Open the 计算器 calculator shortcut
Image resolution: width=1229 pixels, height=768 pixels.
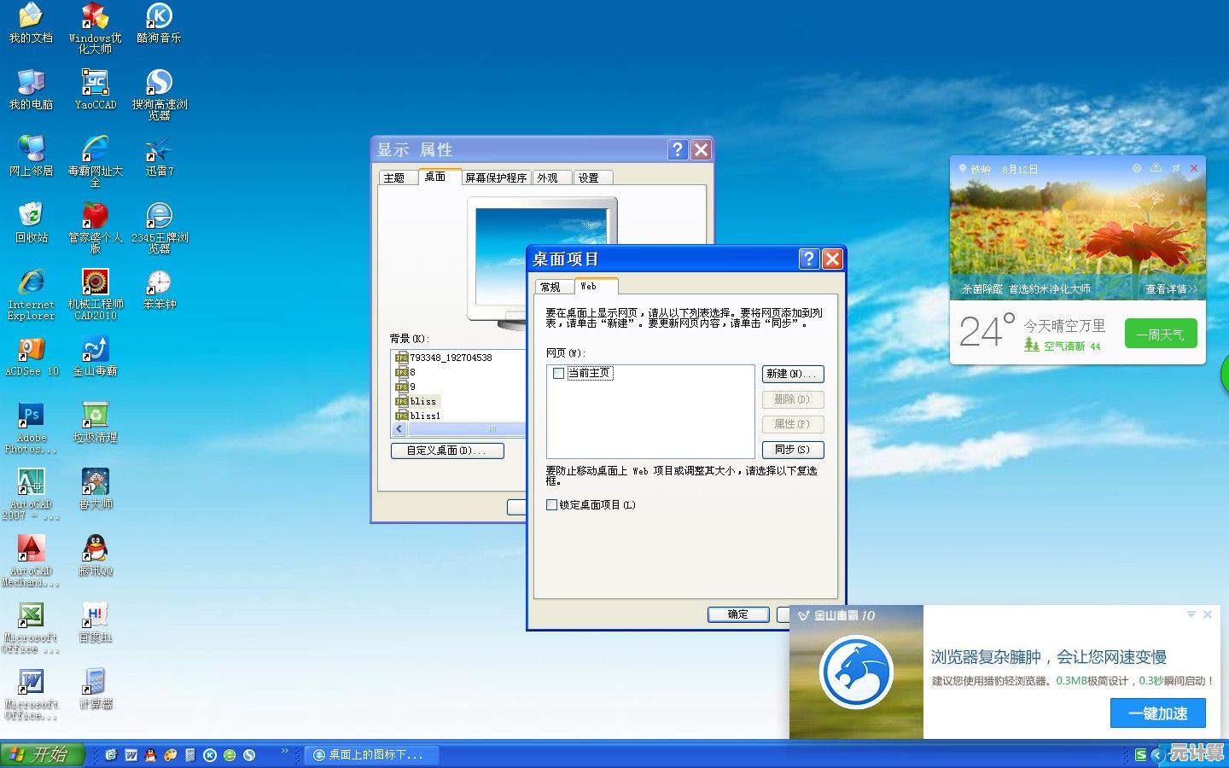coord(96,682)
